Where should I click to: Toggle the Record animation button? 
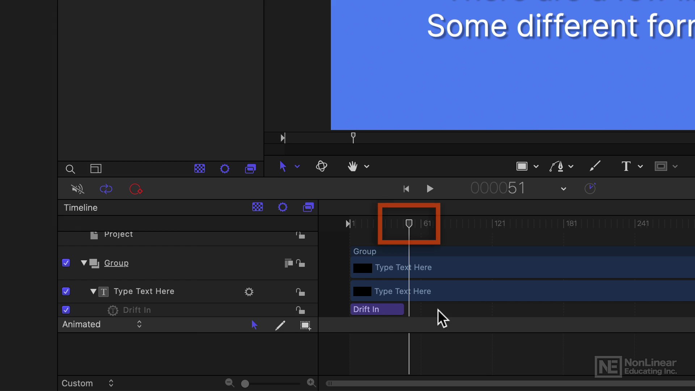(136, 189)
